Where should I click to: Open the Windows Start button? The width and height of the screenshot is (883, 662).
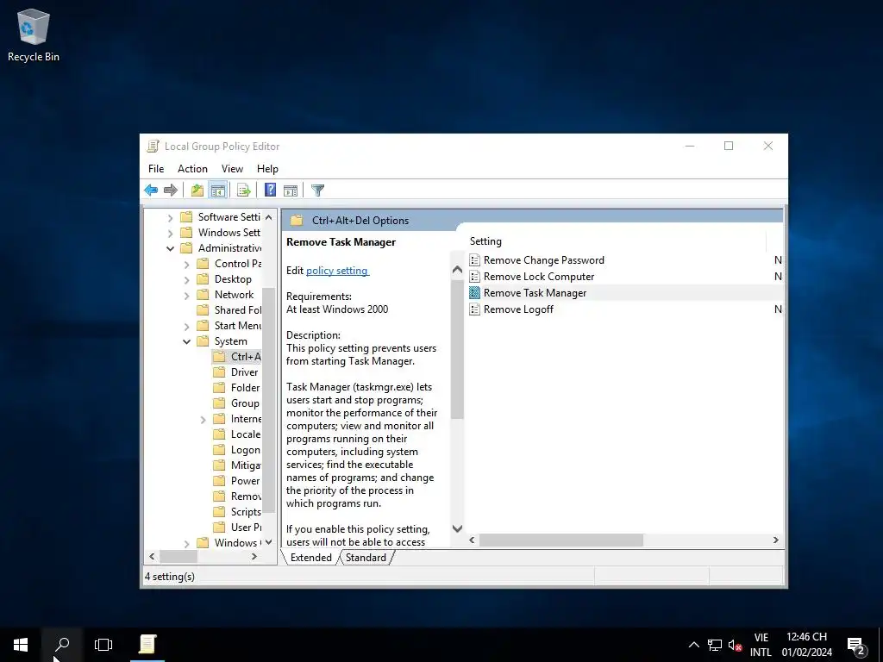pyautogui.click(x=21, y=645)
